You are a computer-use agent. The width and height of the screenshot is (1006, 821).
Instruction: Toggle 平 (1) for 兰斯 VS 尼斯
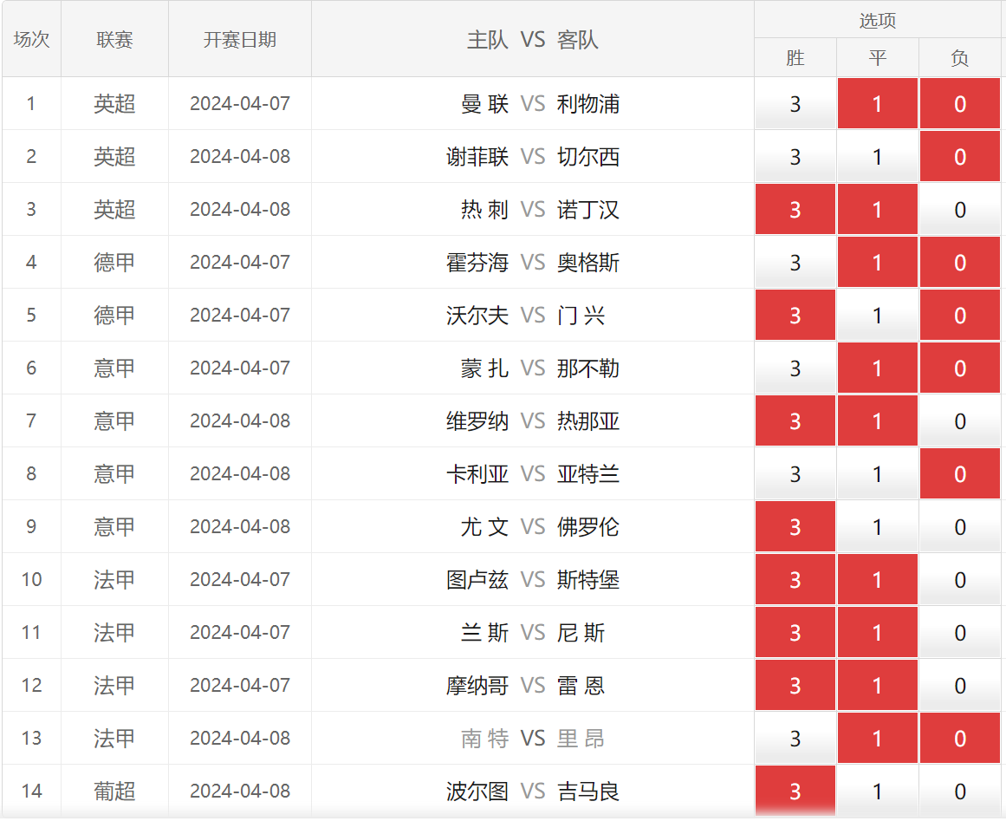(878, 632)
